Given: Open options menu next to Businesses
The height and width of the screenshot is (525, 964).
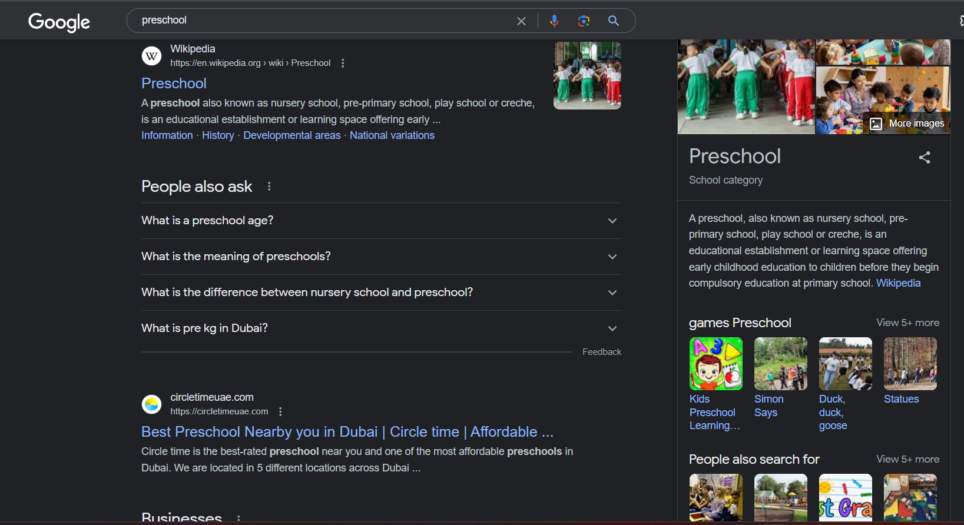Looking at the screenshot, I should (x=238, y=519).
